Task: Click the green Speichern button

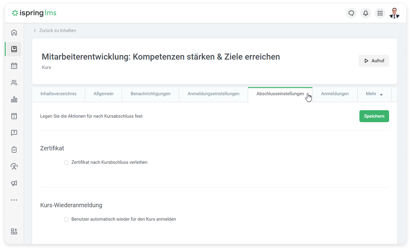Action: coord(374,116)
